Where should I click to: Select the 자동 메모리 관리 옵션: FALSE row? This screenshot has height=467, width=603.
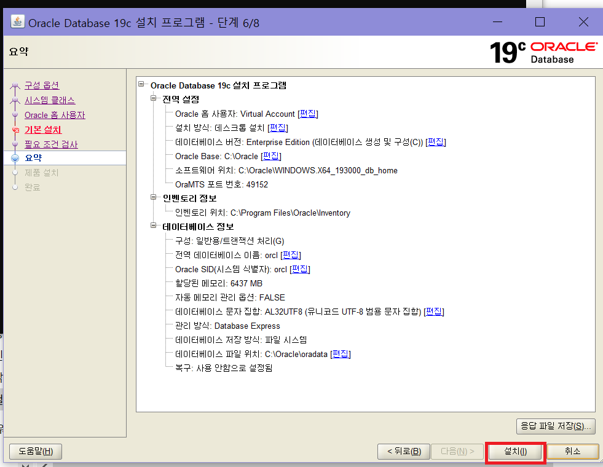231,297
